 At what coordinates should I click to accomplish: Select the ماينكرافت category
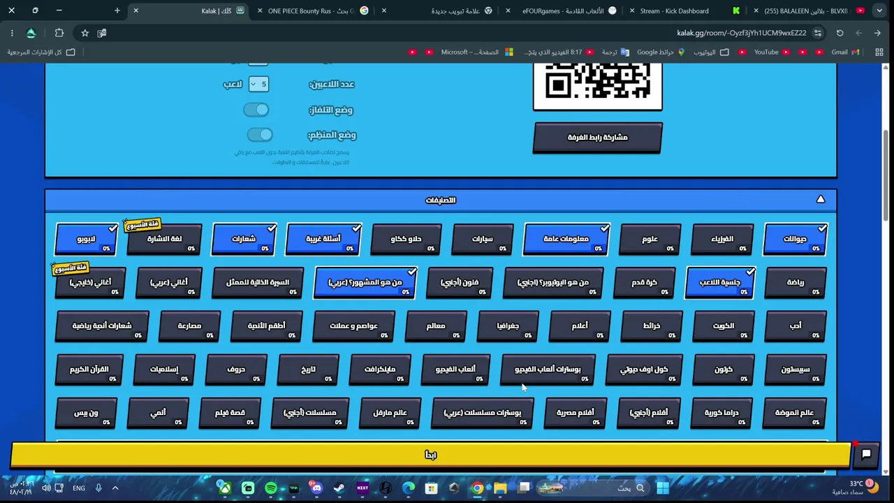(380, 369)
